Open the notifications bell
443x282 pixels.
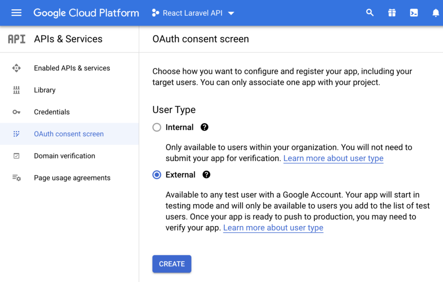[436, 12]
